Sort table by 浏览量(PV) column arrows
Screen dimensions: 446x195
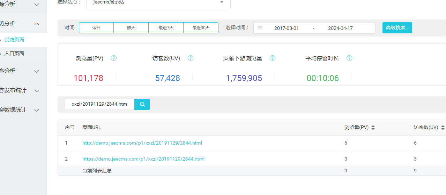373,128
